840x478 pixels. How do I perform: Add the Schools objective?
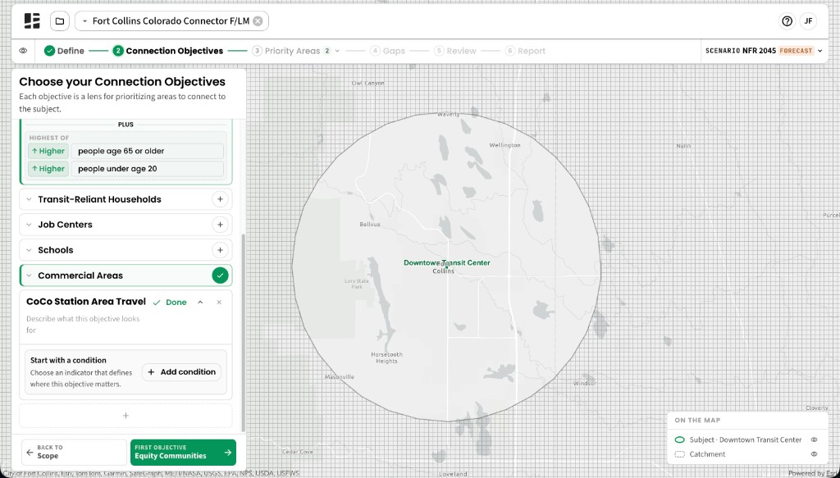[220, 250]
